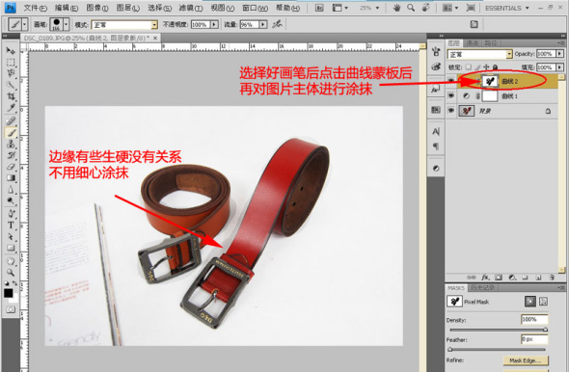Select the Rectangular Marquee tool

point(11,62)
